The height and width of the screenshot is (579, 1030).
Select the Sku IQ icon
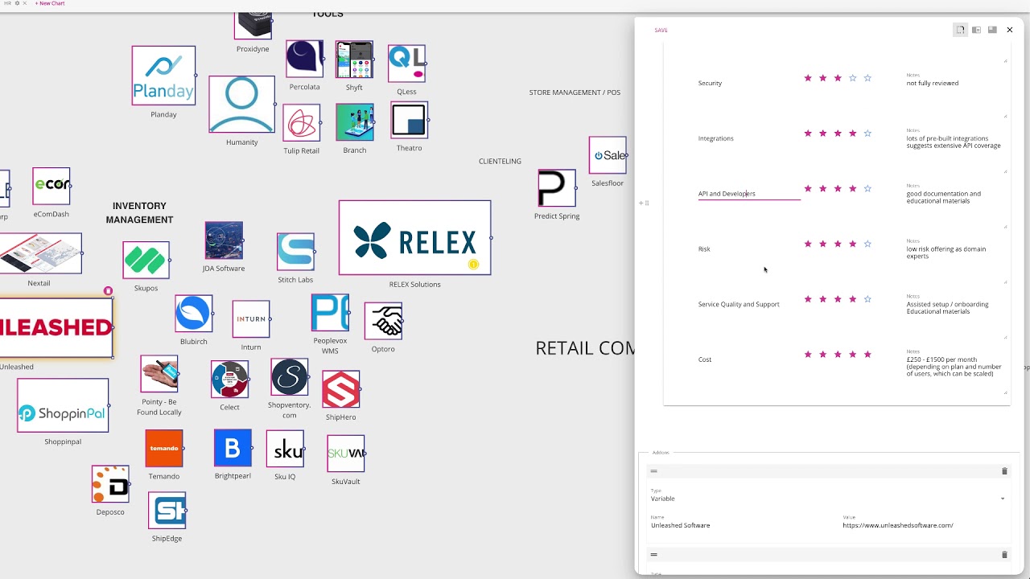pyautogui.click(x=285, y=449)
